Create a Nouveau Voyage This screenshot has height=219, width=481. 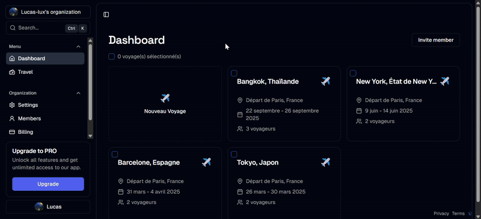[165, 104]
